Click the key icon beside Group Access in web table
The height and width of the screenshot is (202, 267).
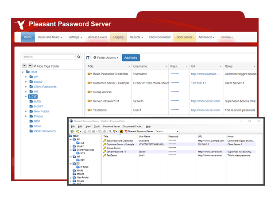(90, 92)
